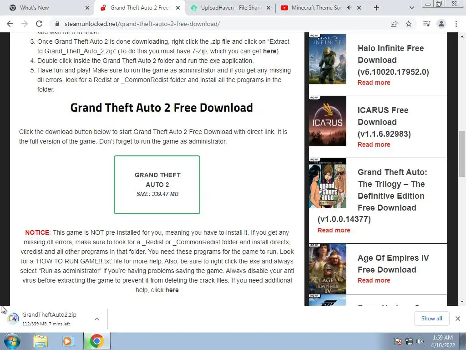Image resolution: width=466 pixels, height=350 pixels.
Task: Open Age Of Empires IV Free Download title
Action: pyautogui.click(x=393, y=264)
